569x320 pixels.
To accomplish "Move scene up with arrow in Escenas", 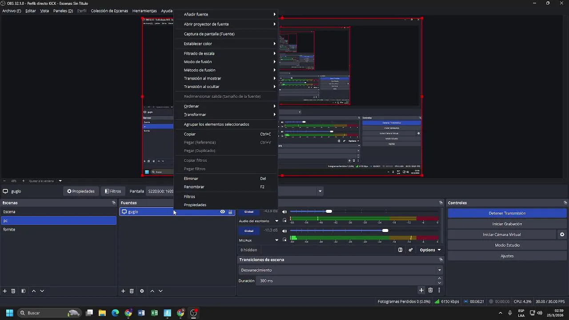I will [33, 291].
